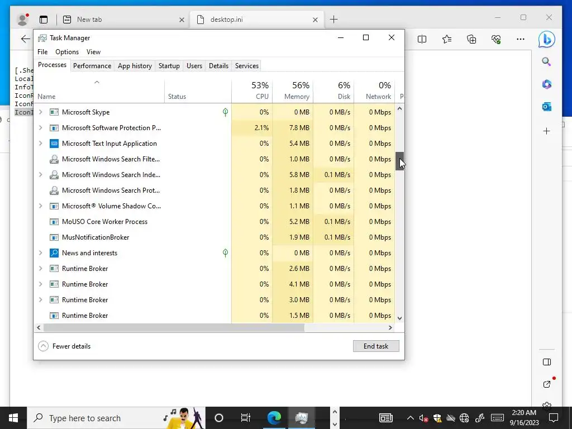Expand Microsoft Windows Search Indexer row

pyautogui.click(x=40, y=175)
